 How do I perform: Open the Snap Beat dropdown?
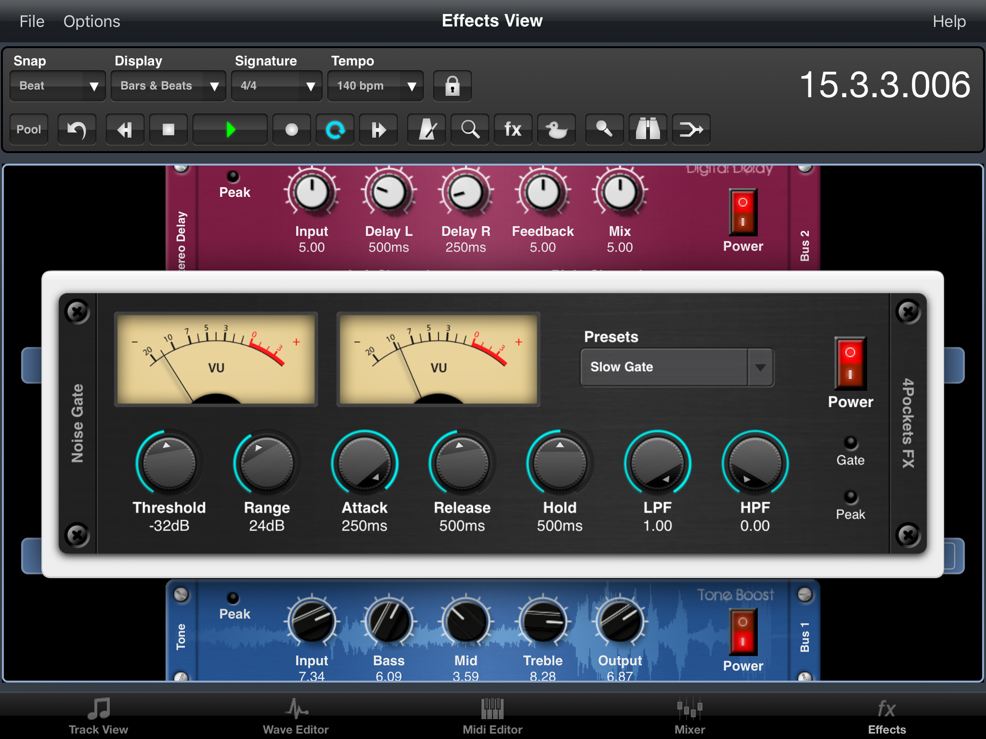tap(57, 86)
